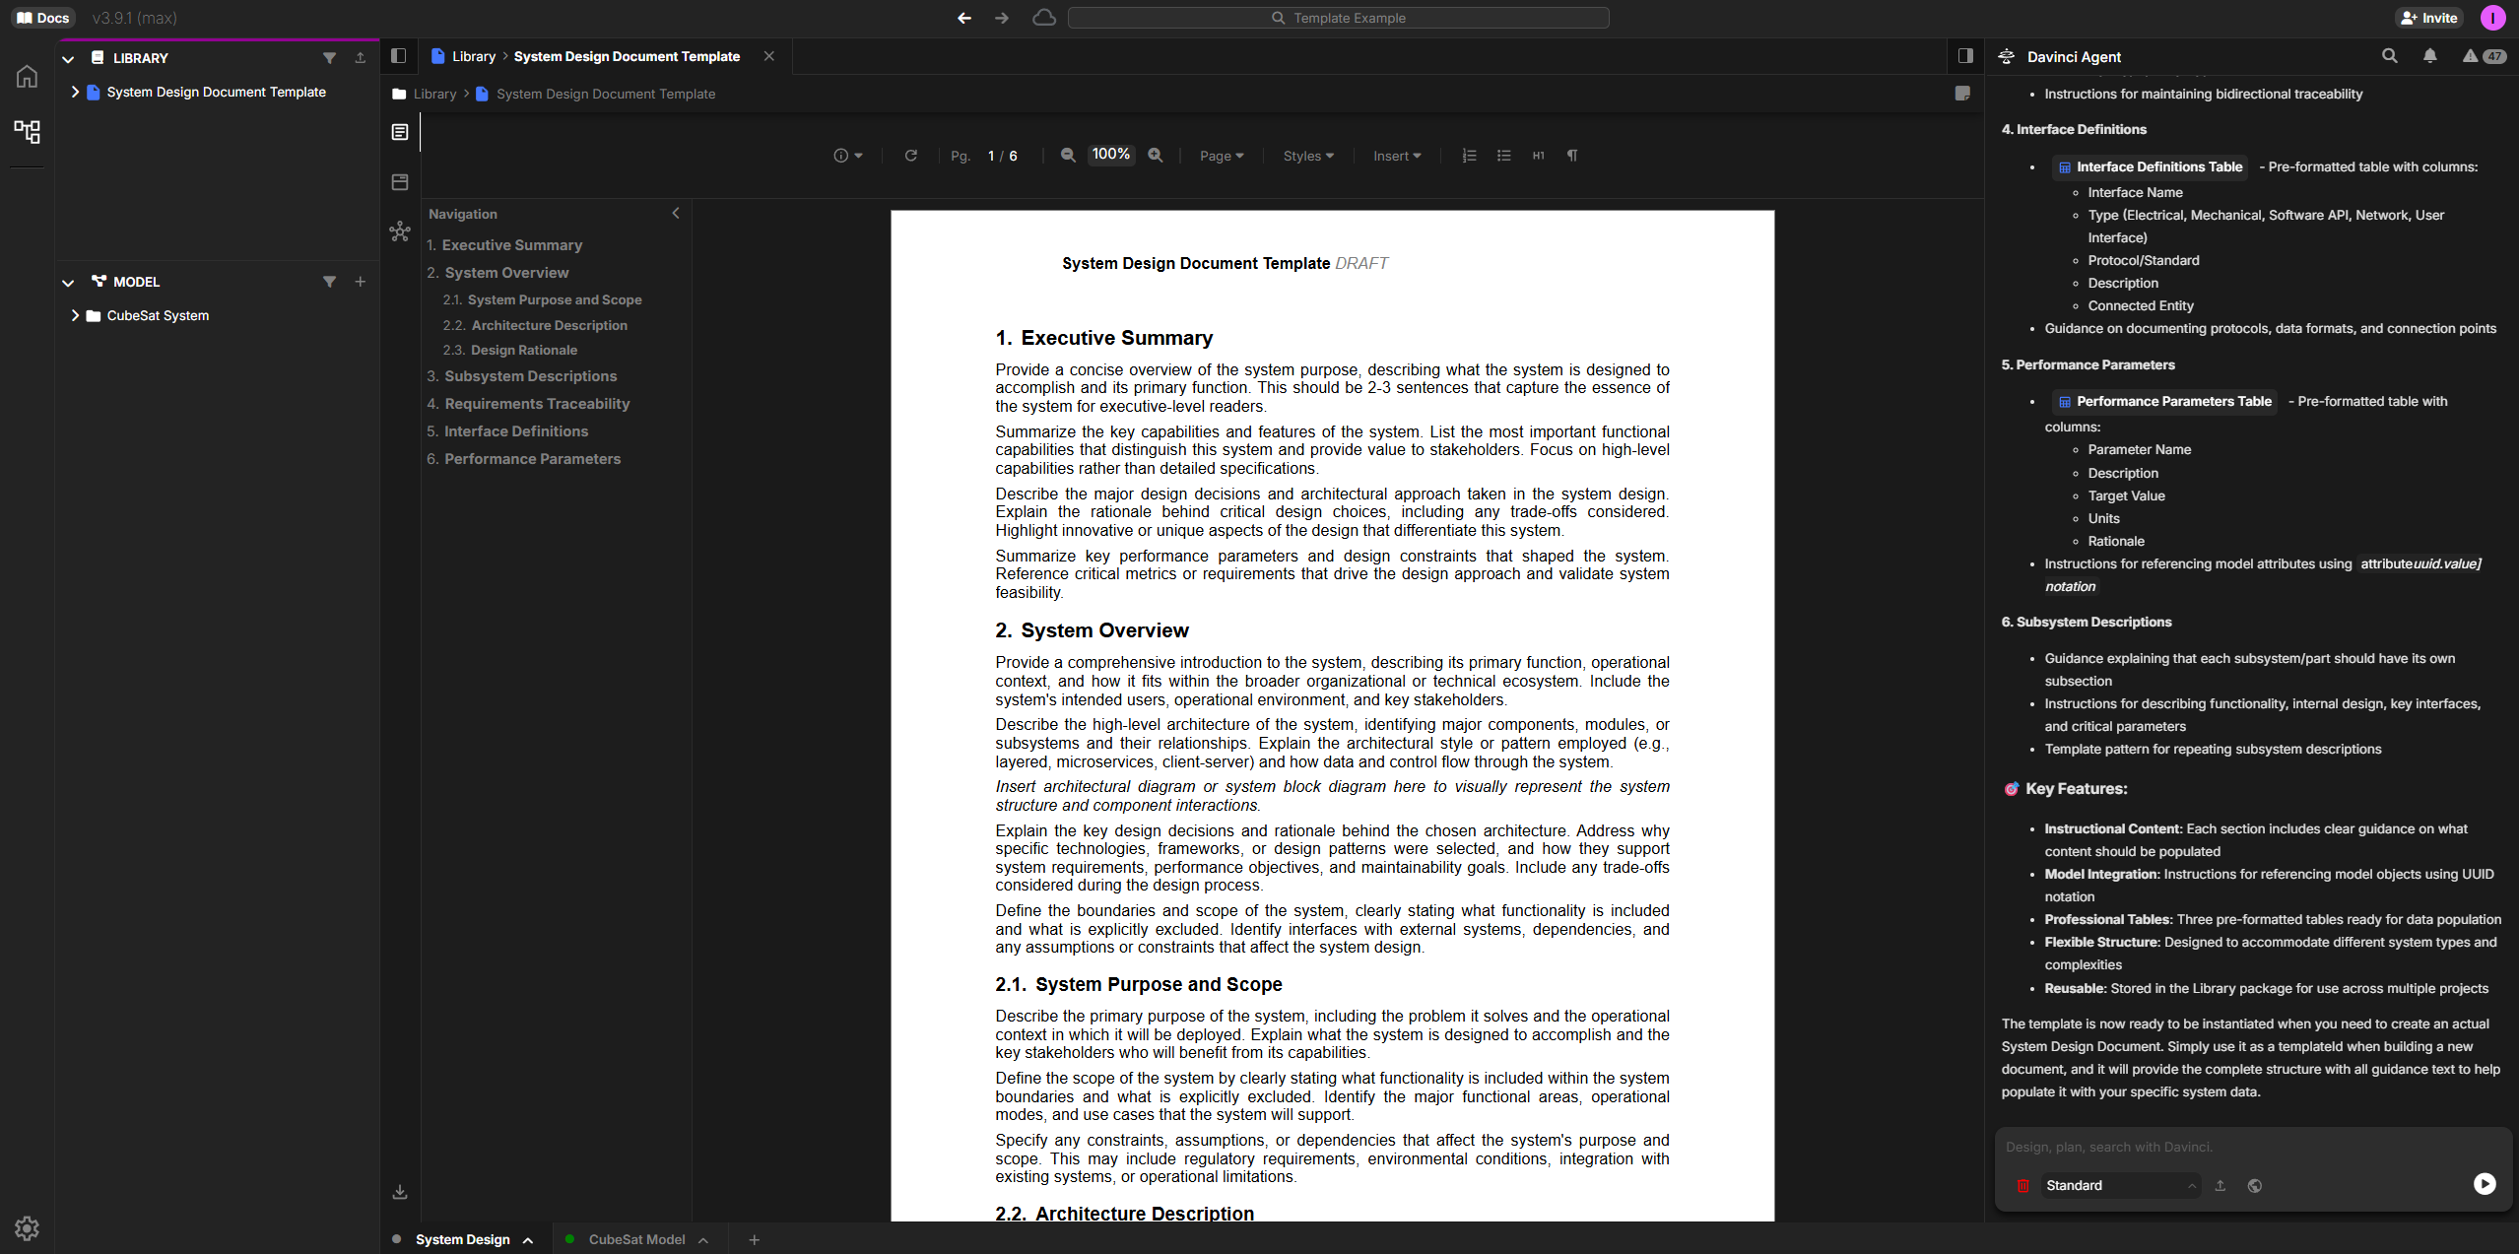Apply the H1 heading icon
The height and width of the screenshot is (1254, 2519).
(x=1538, y=156)
